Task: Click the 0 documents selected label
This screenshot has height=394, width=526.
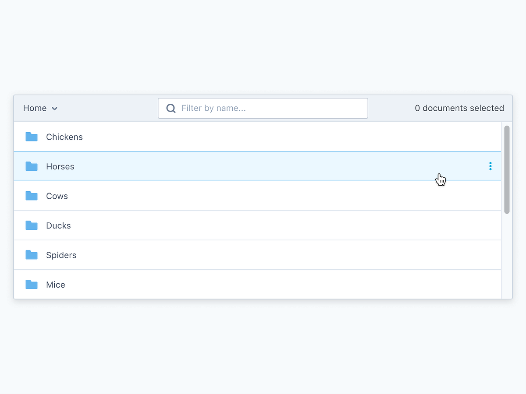Action: [x=459, y=108]
